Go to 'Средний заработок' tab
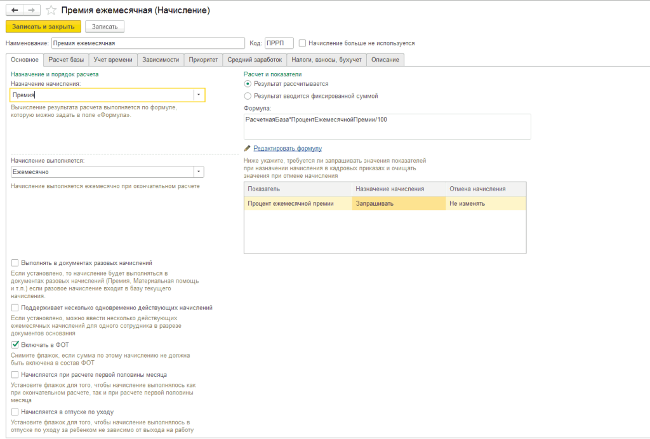 click(x=255, y=60)
